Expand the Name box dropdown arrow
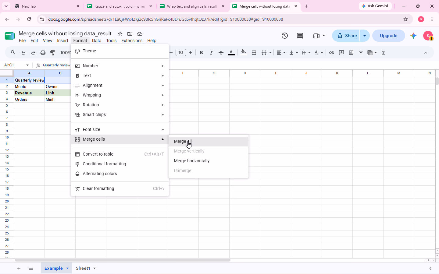The width and height of the screenshot is (439, 274). [27, 65]
